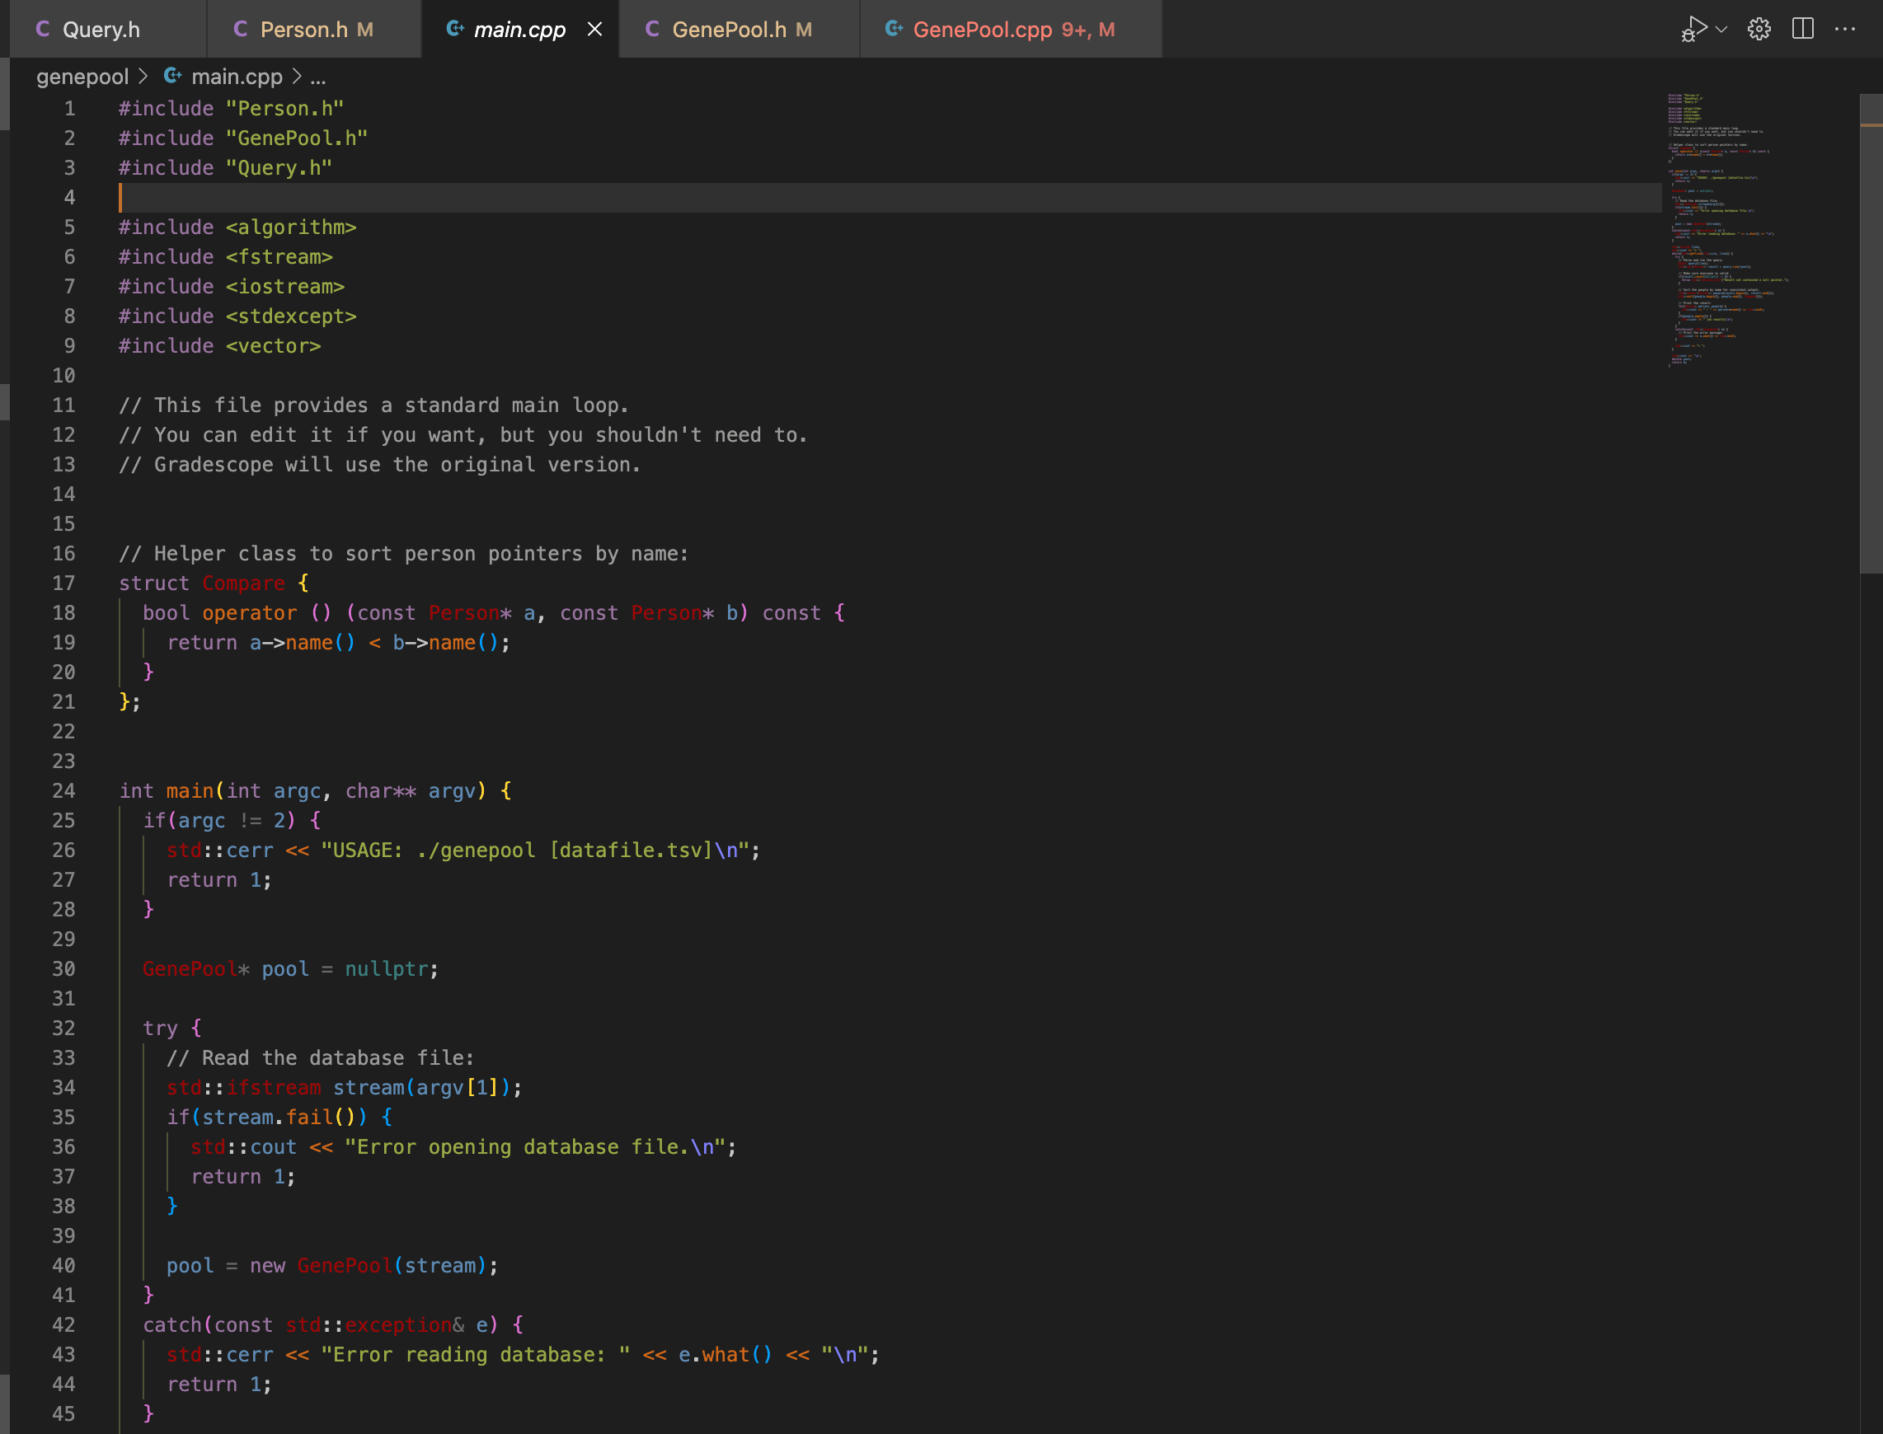Expand the symbol path ellipsis in breadcrumbs
The width and height of the screenshot is (1883, 1434).
(317, 77)
